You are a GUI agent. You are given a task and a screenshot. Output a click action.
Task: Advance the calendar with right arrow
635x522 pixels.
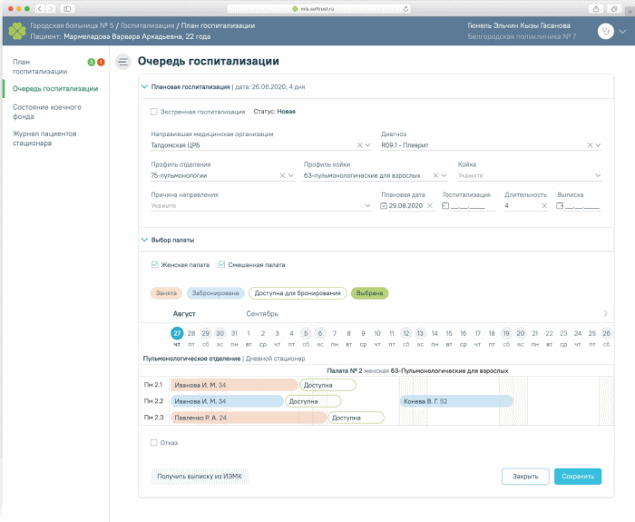(x=605, y=313)
